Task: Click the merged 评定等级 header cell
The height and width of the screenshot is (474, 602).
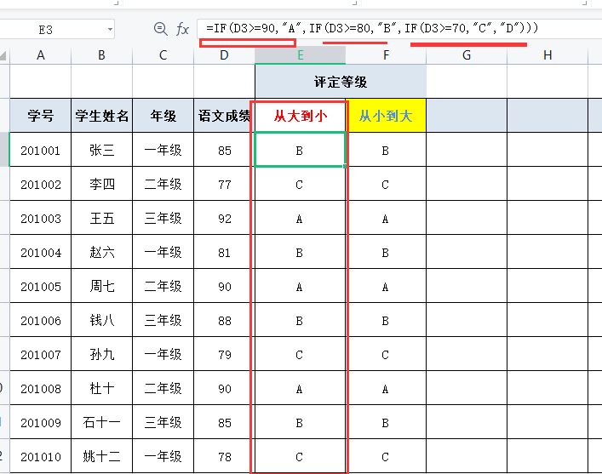Action: [341, 82]
